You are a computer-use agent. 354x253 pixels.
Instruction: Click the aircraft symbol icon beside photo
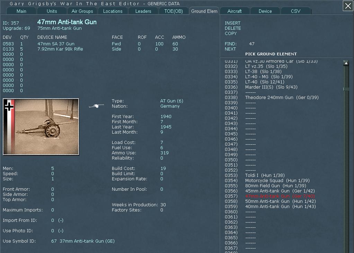click(x=96, y=106)
